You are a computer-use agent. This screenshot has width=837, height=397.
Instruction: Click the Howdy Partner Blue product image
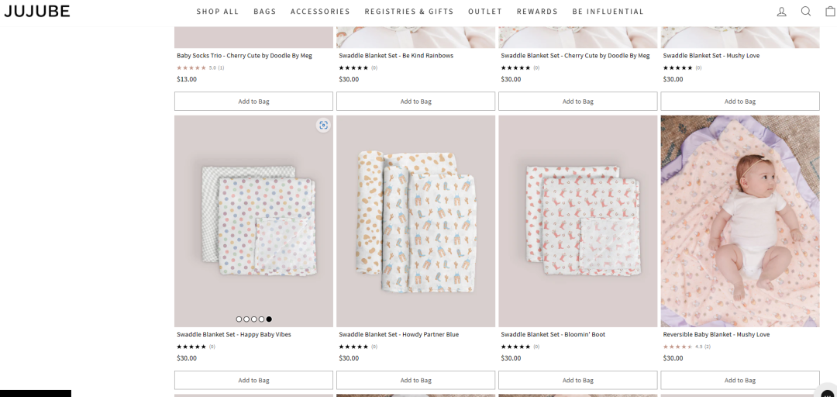coord(415,221)
